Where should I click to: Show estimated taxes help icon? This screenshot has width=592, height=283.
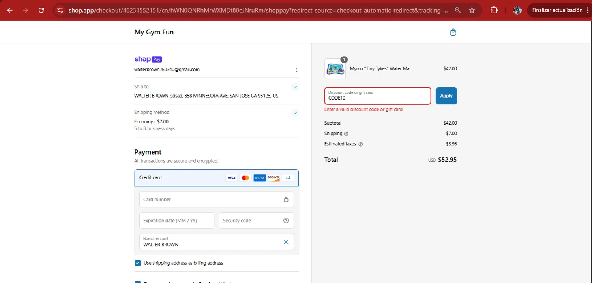[360, 144]
